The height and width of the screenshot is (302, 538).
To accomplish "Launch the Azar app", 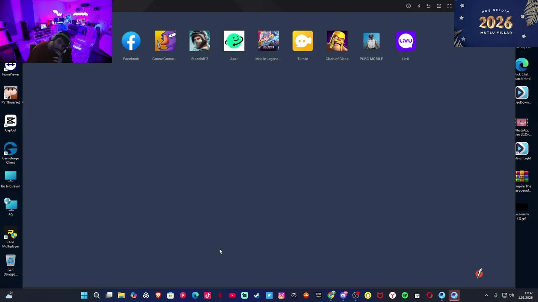I will click(x=234, y=41).
